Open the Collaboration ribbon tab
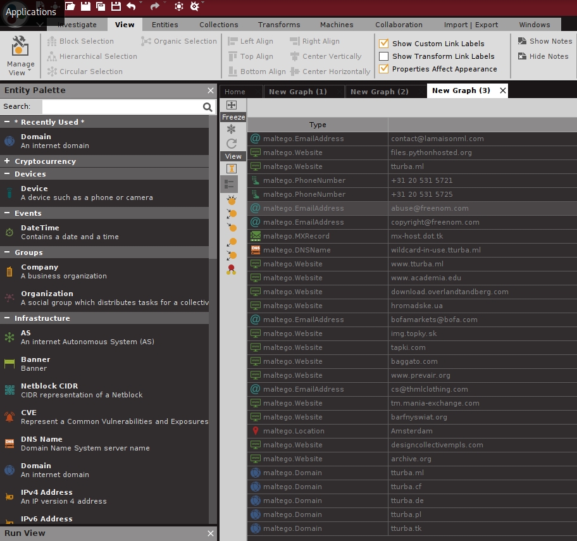The image size is (577, 541). [399, 25]
